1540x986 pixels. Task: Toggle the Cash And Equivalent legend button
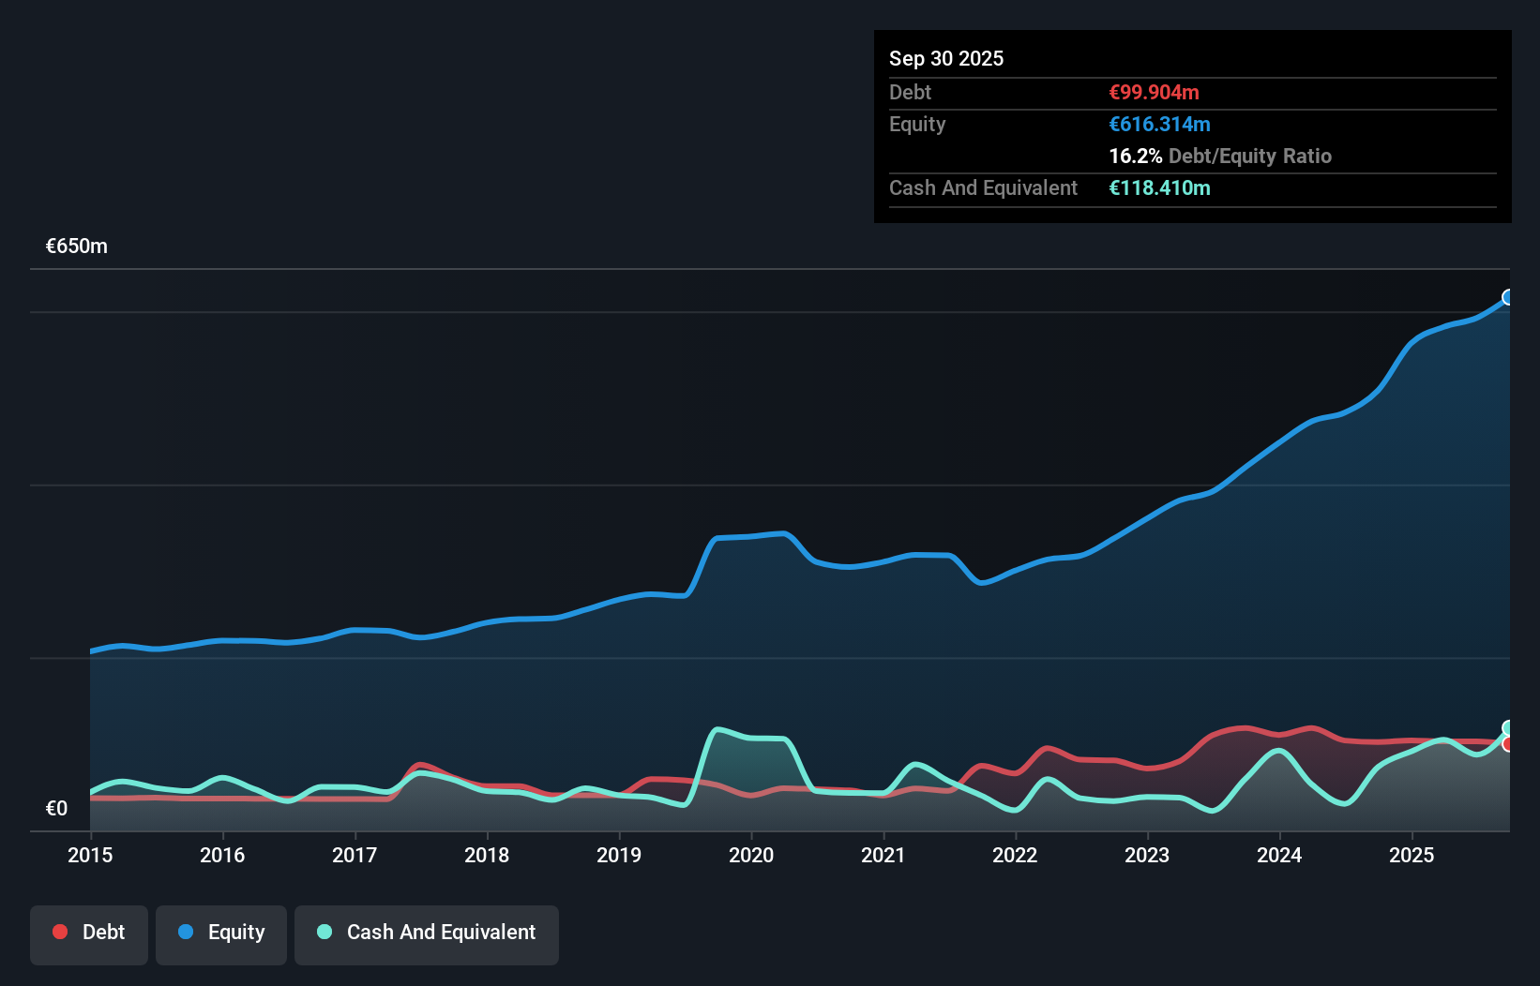pyautogui.click(x=427, y=934)
